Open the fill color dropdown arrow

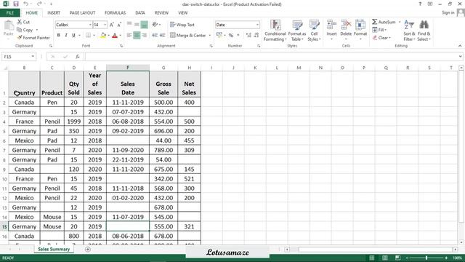point(108,36)
